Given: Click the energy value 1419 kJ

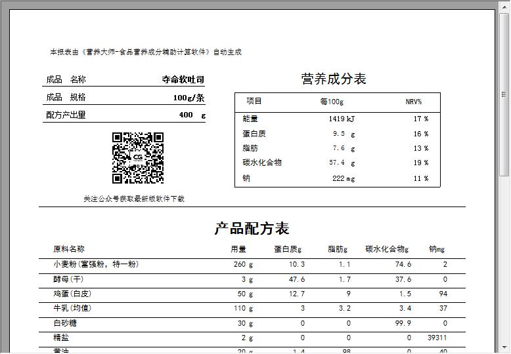Looking at the screenshot, I should [x=342, y=119].
